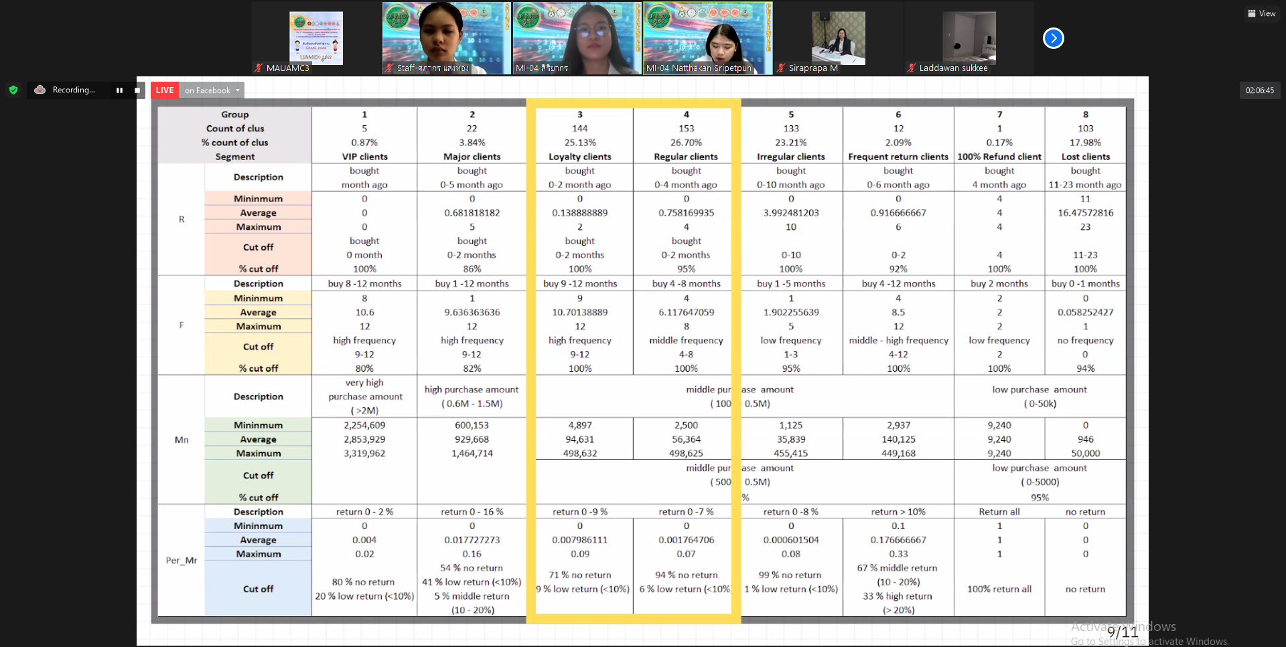Click the 'Return all' description cell
The height and width of the screenshot is (647, 1286).
[999, 512]
